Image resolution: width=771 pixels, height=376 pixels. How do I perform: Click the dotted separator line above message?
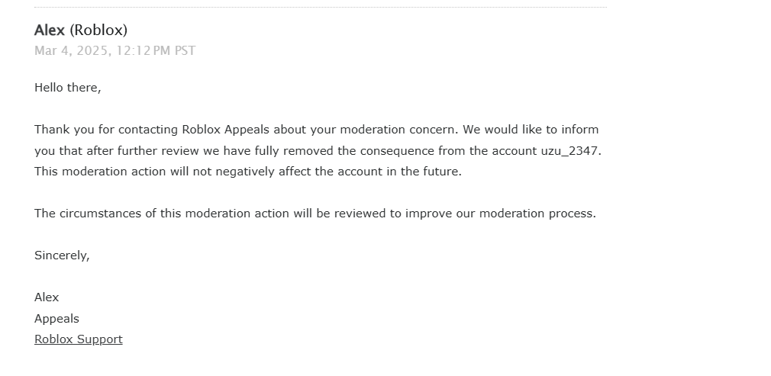click(321, 8)
